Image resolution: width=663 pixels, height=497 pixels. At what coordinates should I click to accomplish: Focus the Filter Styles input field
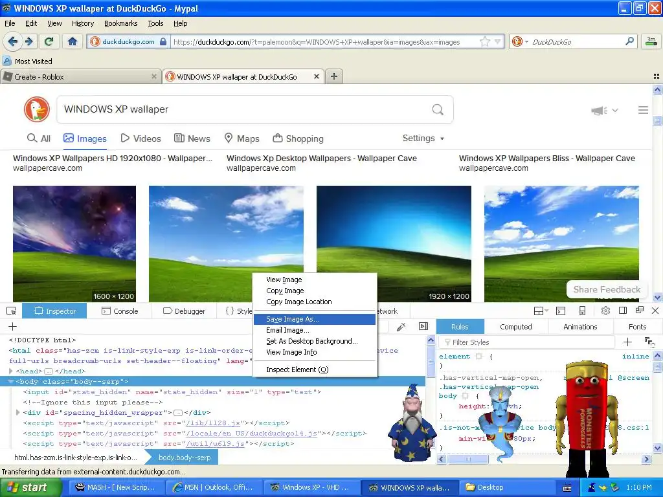click(526, 342)
